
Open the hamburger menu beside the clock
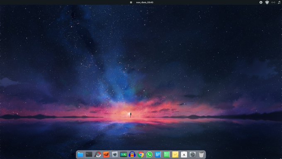point(131,2)
